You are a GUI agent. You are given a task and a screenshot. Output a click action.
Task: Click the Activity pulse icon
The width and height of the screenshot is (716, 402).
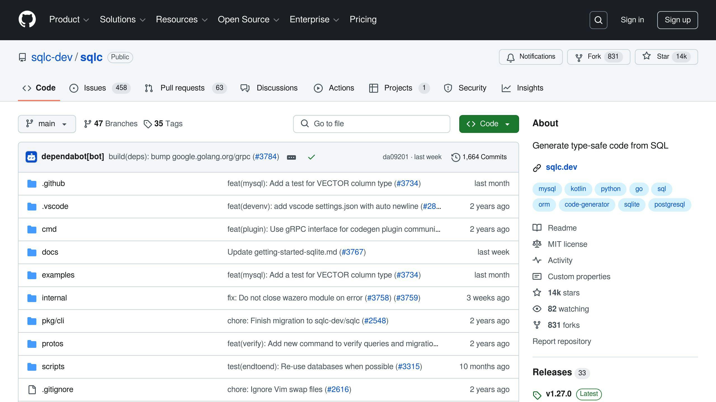click(x=537, y=260)
